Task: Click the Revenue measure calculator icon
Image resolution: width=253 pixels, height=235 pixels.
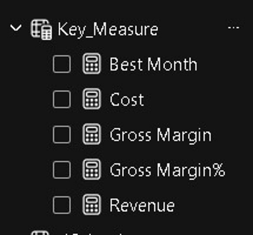Action: pos(92,205)
